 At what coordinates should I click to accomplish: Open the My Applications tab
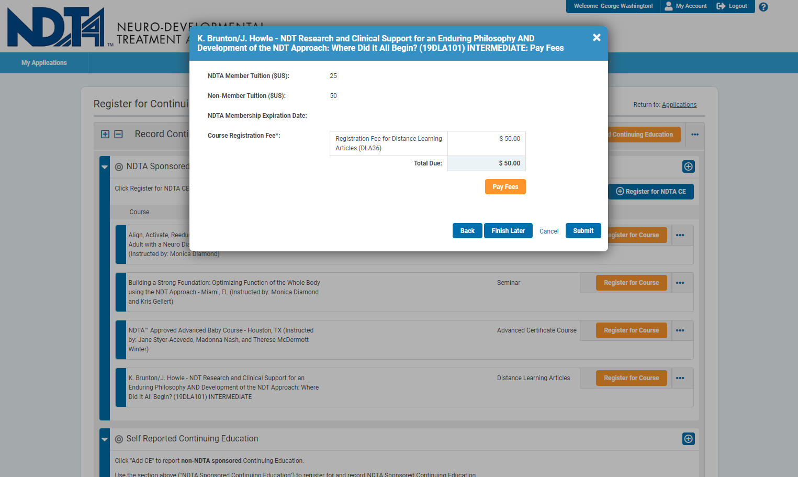(x=44, y=63)
